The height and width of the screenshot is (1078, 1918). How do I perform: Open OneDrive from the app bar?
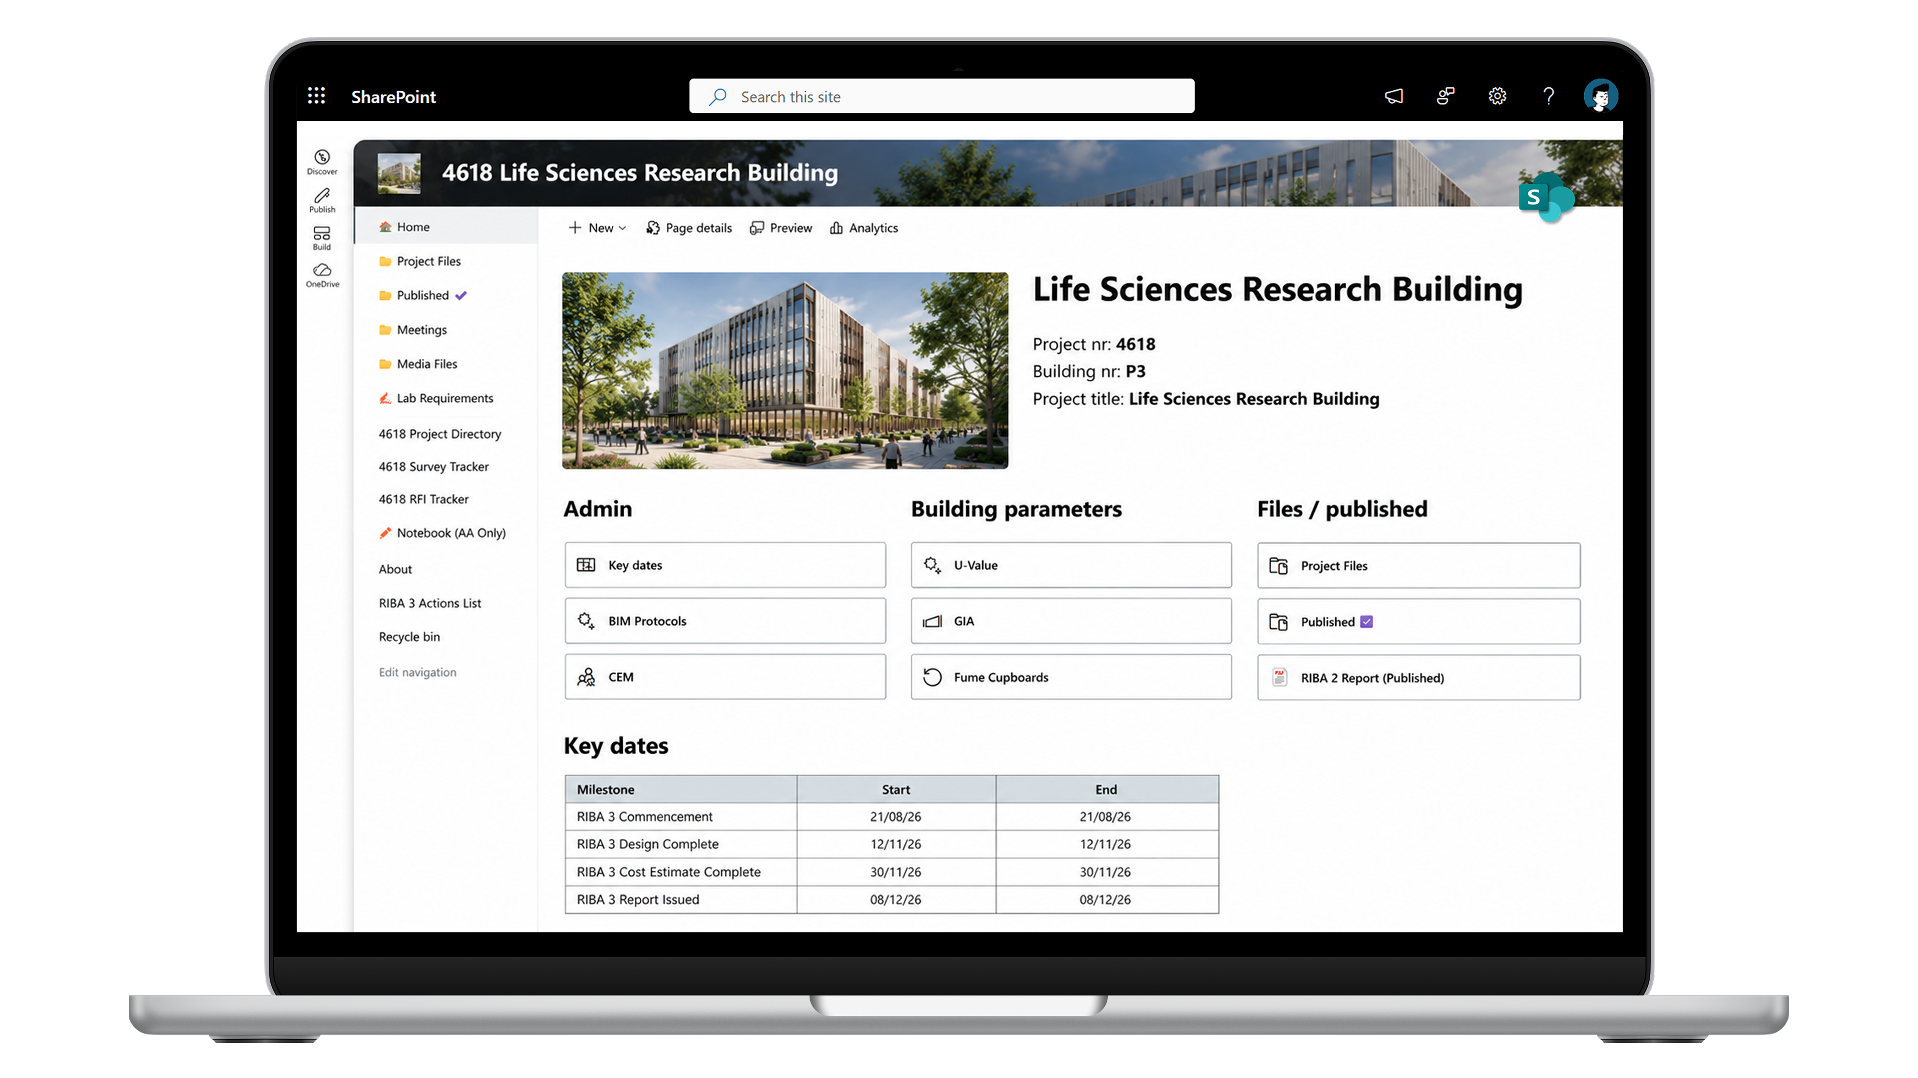click(322, 275)
